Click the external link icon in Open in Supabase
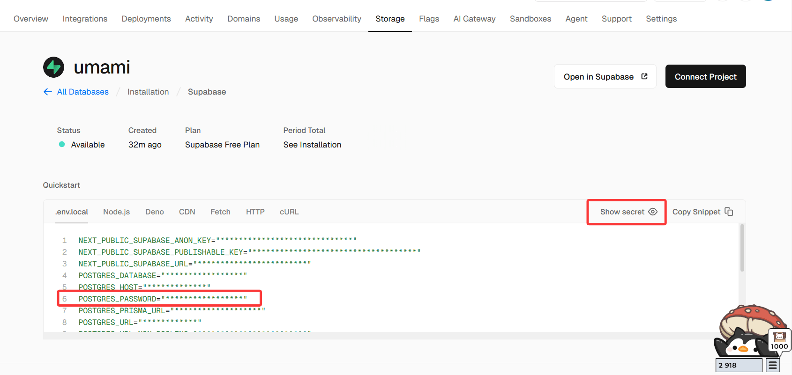The image size is (792, 375). click(644, 76)
